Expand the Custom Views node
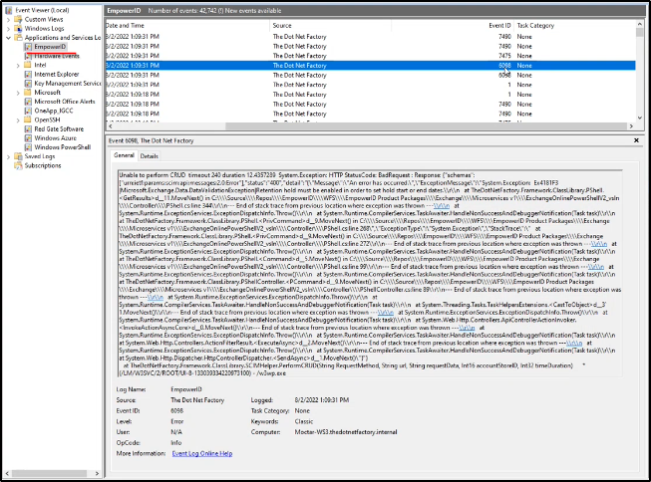 [6, 19]
